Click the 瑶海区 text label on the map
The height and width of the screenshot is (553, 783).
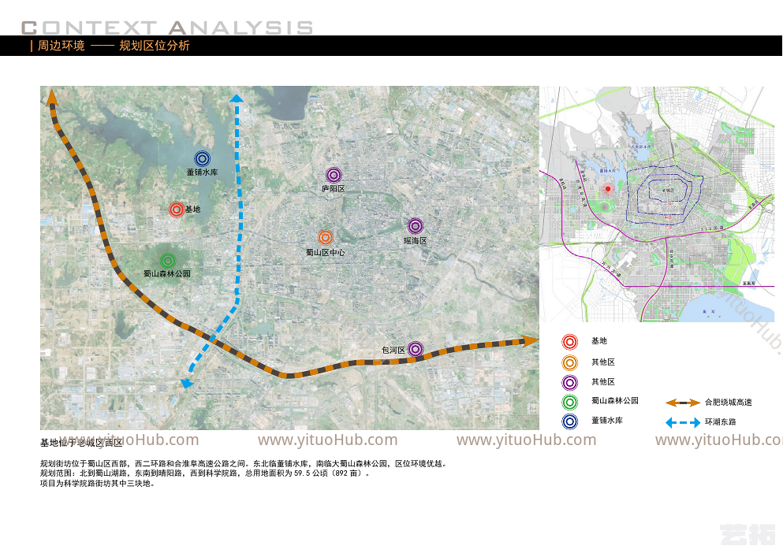[415, 240]
